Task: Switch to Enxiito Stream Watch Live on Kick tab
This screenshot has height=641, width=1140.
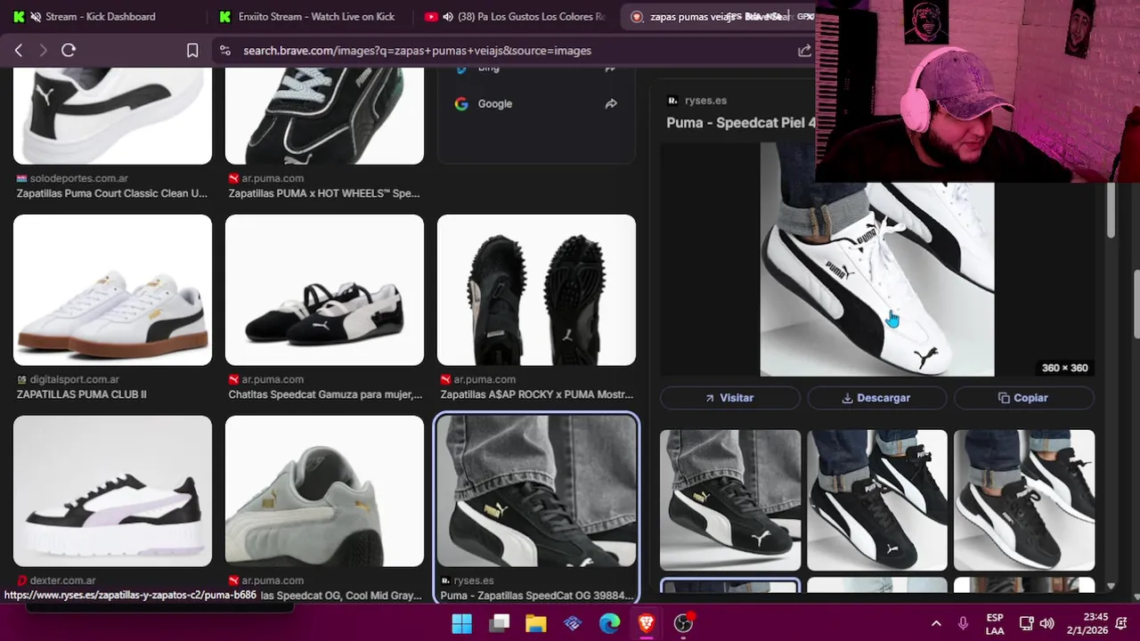Action: click(309, 16)
